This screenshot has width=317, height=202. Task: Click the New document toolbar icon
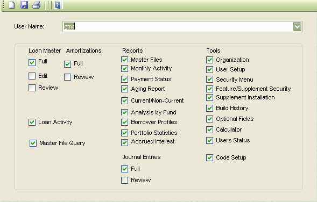click(11, 5)
